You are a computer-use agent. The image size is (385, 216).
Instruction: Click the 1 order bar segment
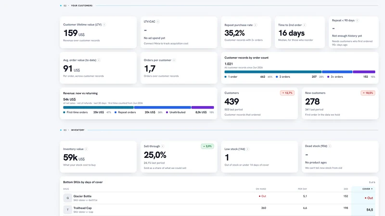273,72
